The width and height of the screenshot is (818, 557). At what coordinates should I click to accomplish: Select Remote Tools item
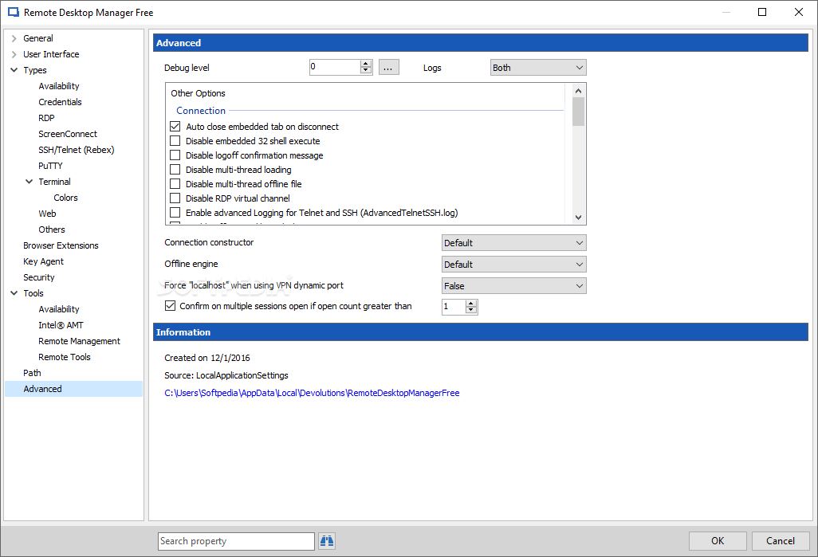click(x=65, y=357)
